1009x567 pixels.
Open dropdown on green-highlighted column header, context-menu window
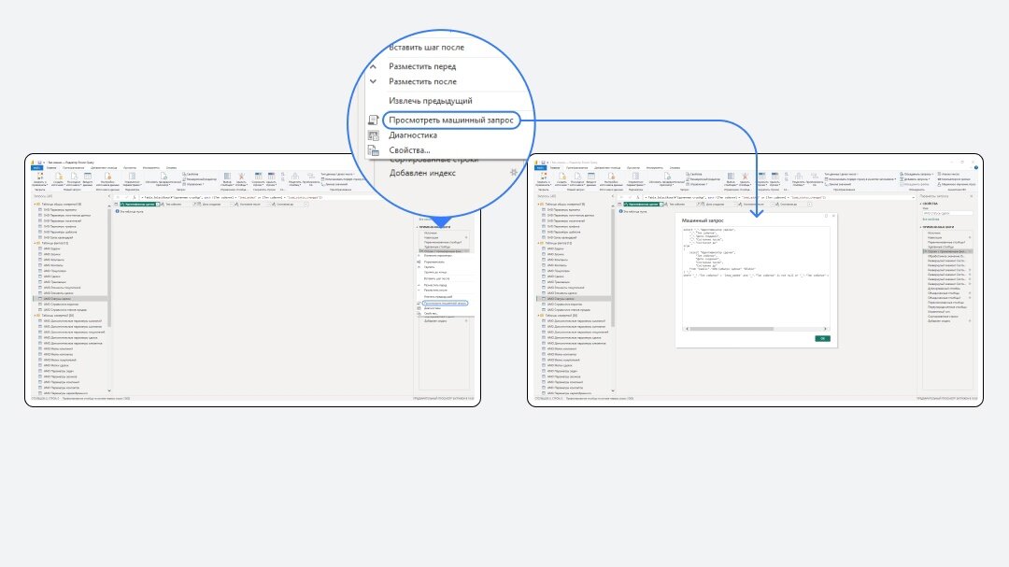158,204
